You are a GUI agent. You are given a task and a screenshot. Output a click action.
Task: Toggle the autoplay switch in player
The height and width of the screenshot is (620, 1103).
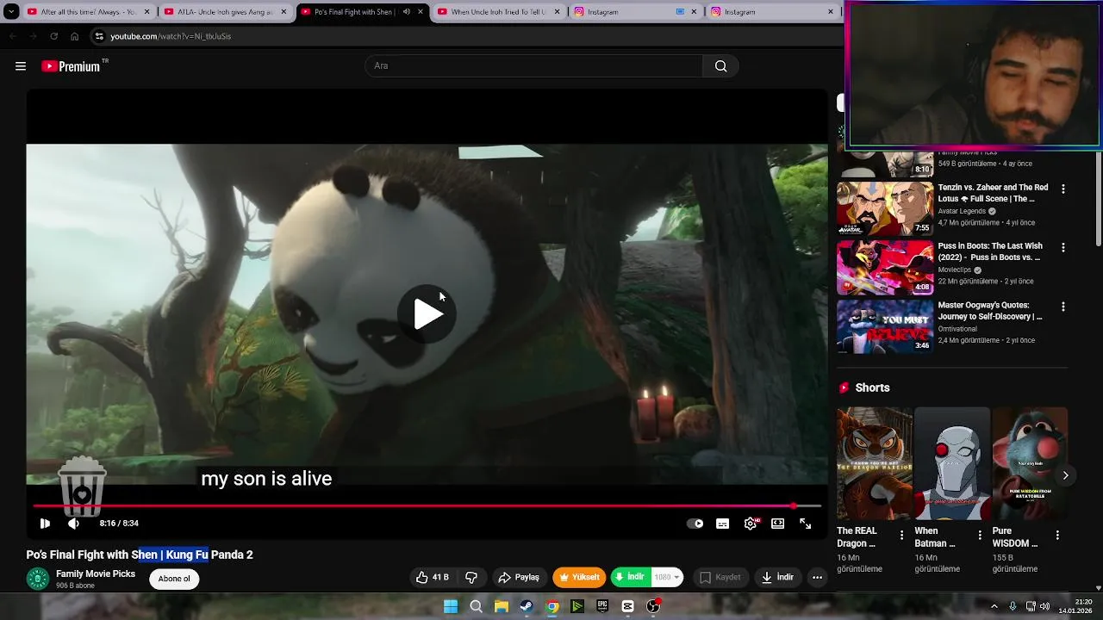(695, 524)
